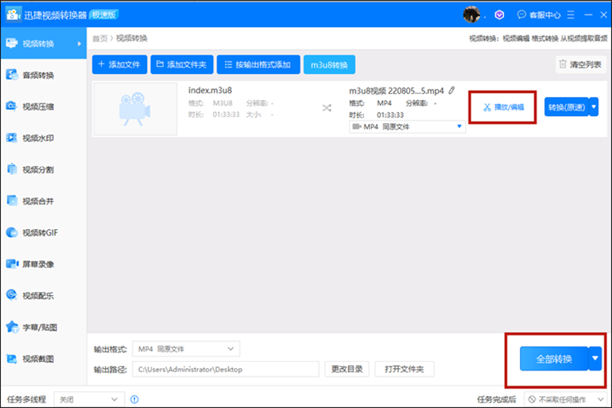612x408 pixels.
Task: Click the app logo icon in title bar
Action: (x=13, y=14)
